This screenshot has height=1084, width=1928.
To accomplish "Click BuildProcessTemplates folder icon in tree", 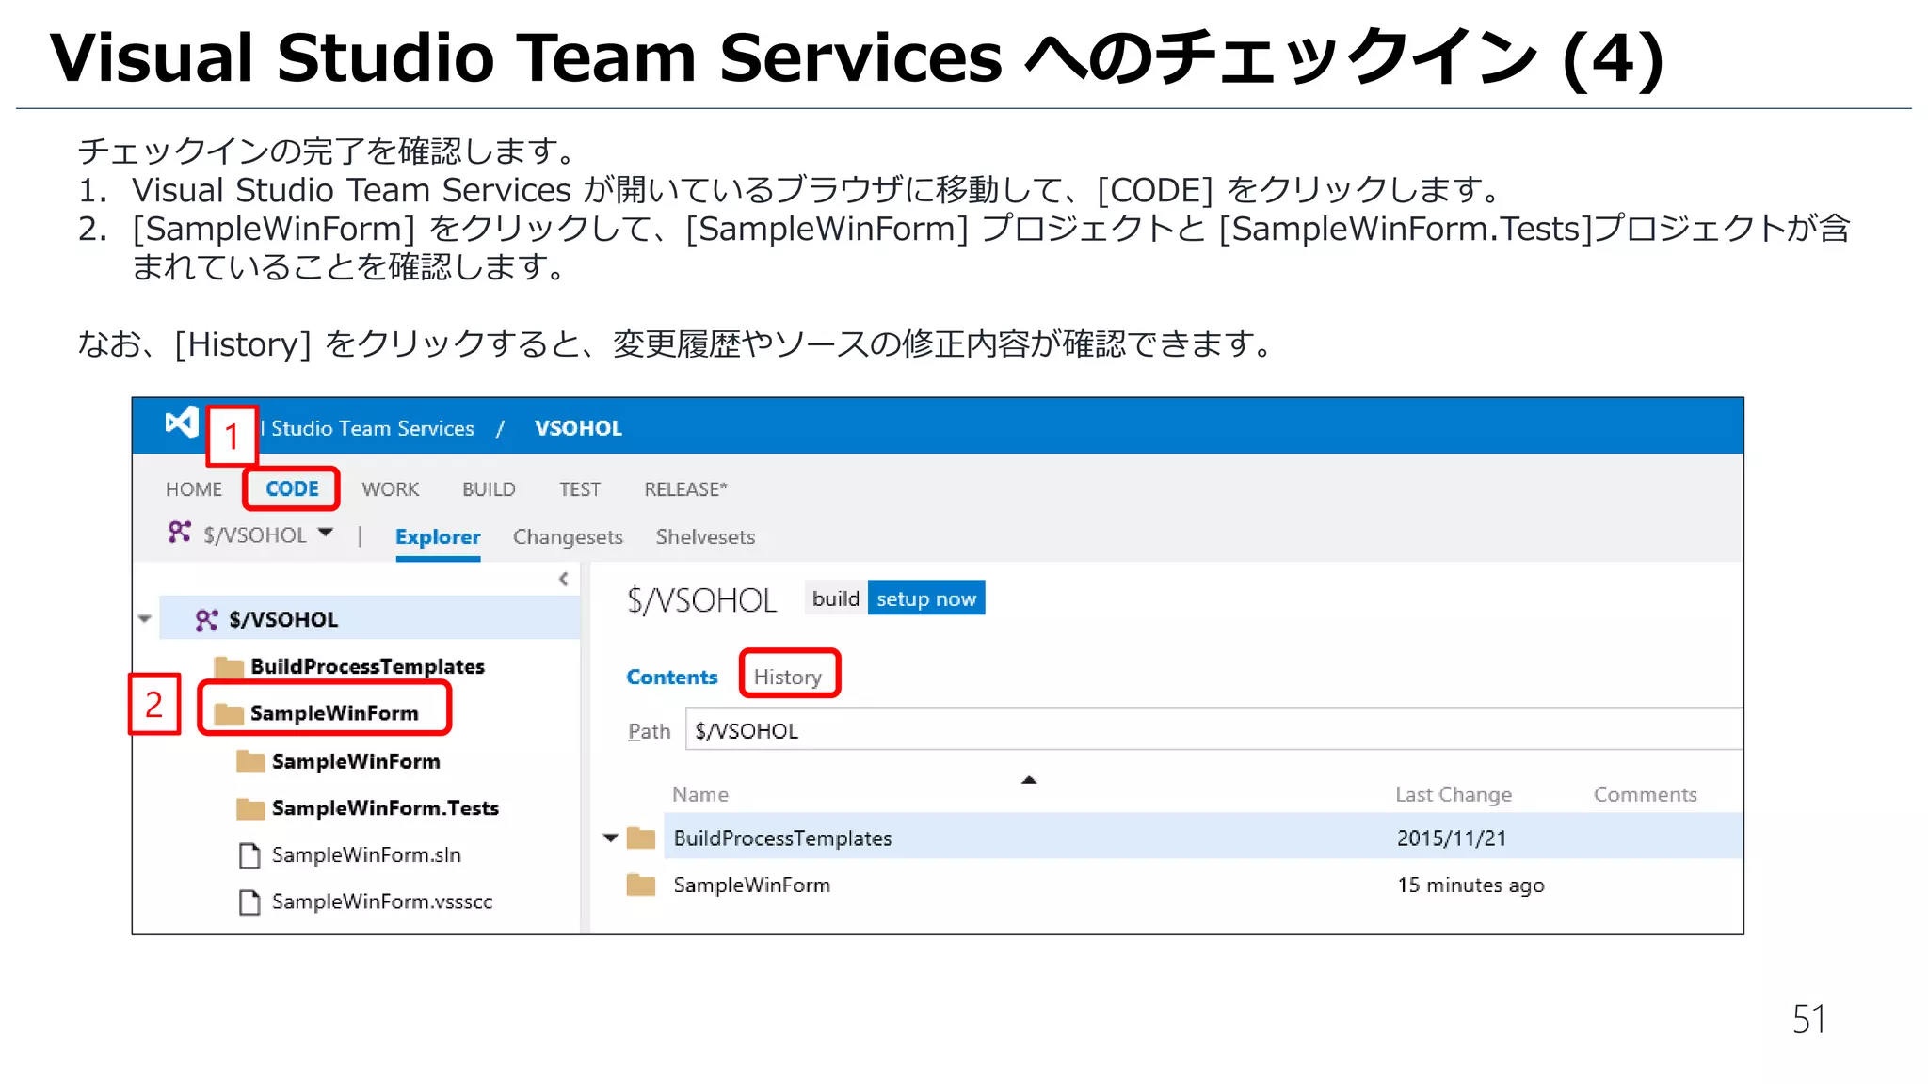I will coord(229,667).
